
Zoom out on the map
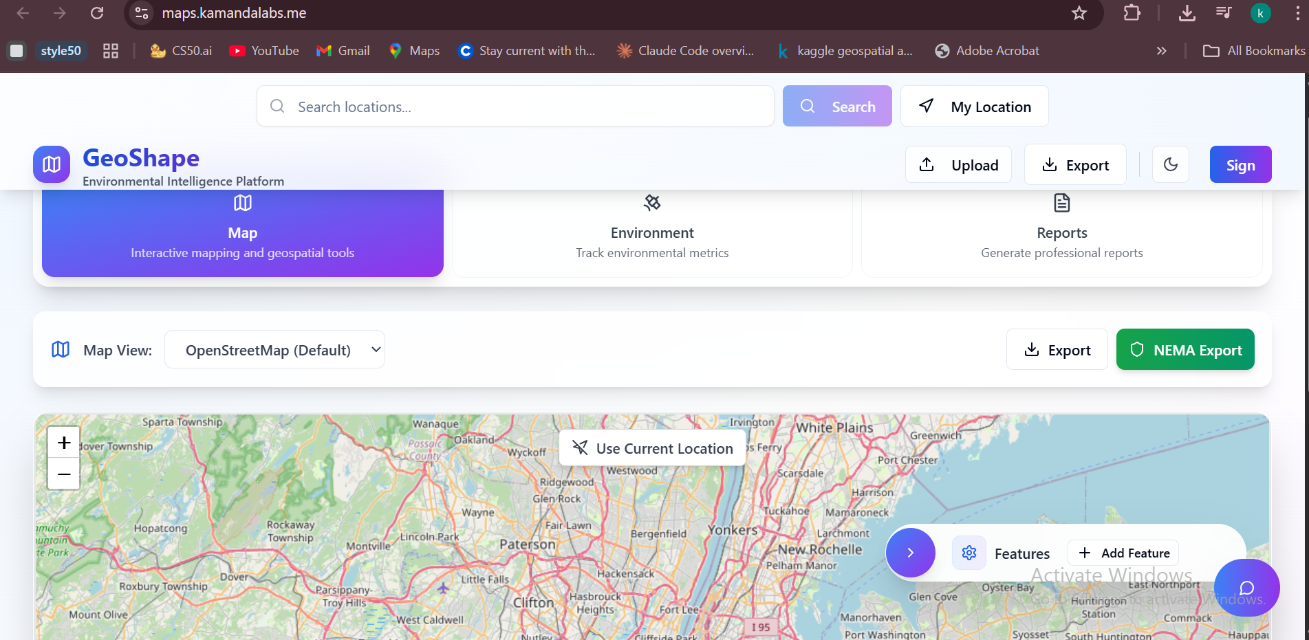click(64, 474)
